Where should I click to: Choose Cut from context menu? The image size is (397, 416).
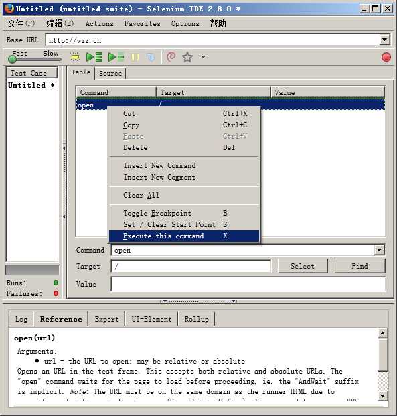click(184, 114)
